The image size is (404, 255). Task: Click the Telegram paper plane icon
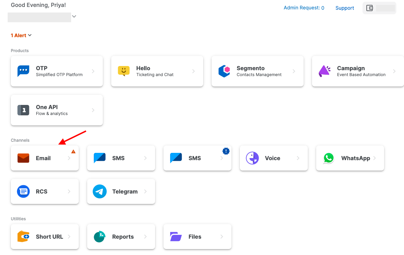point(100,191)
